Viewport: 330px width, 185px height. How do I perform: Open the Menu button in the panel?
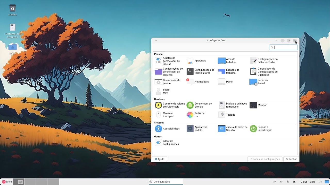point(7,182)
